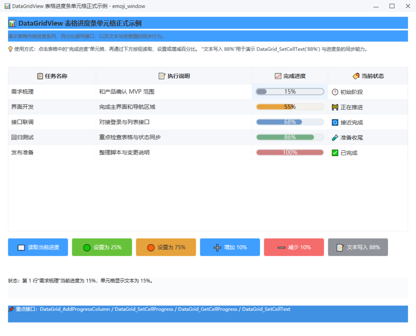Click the 增加 10% button
Viewport: 416px width, 336px height.
tap(230, 247)
